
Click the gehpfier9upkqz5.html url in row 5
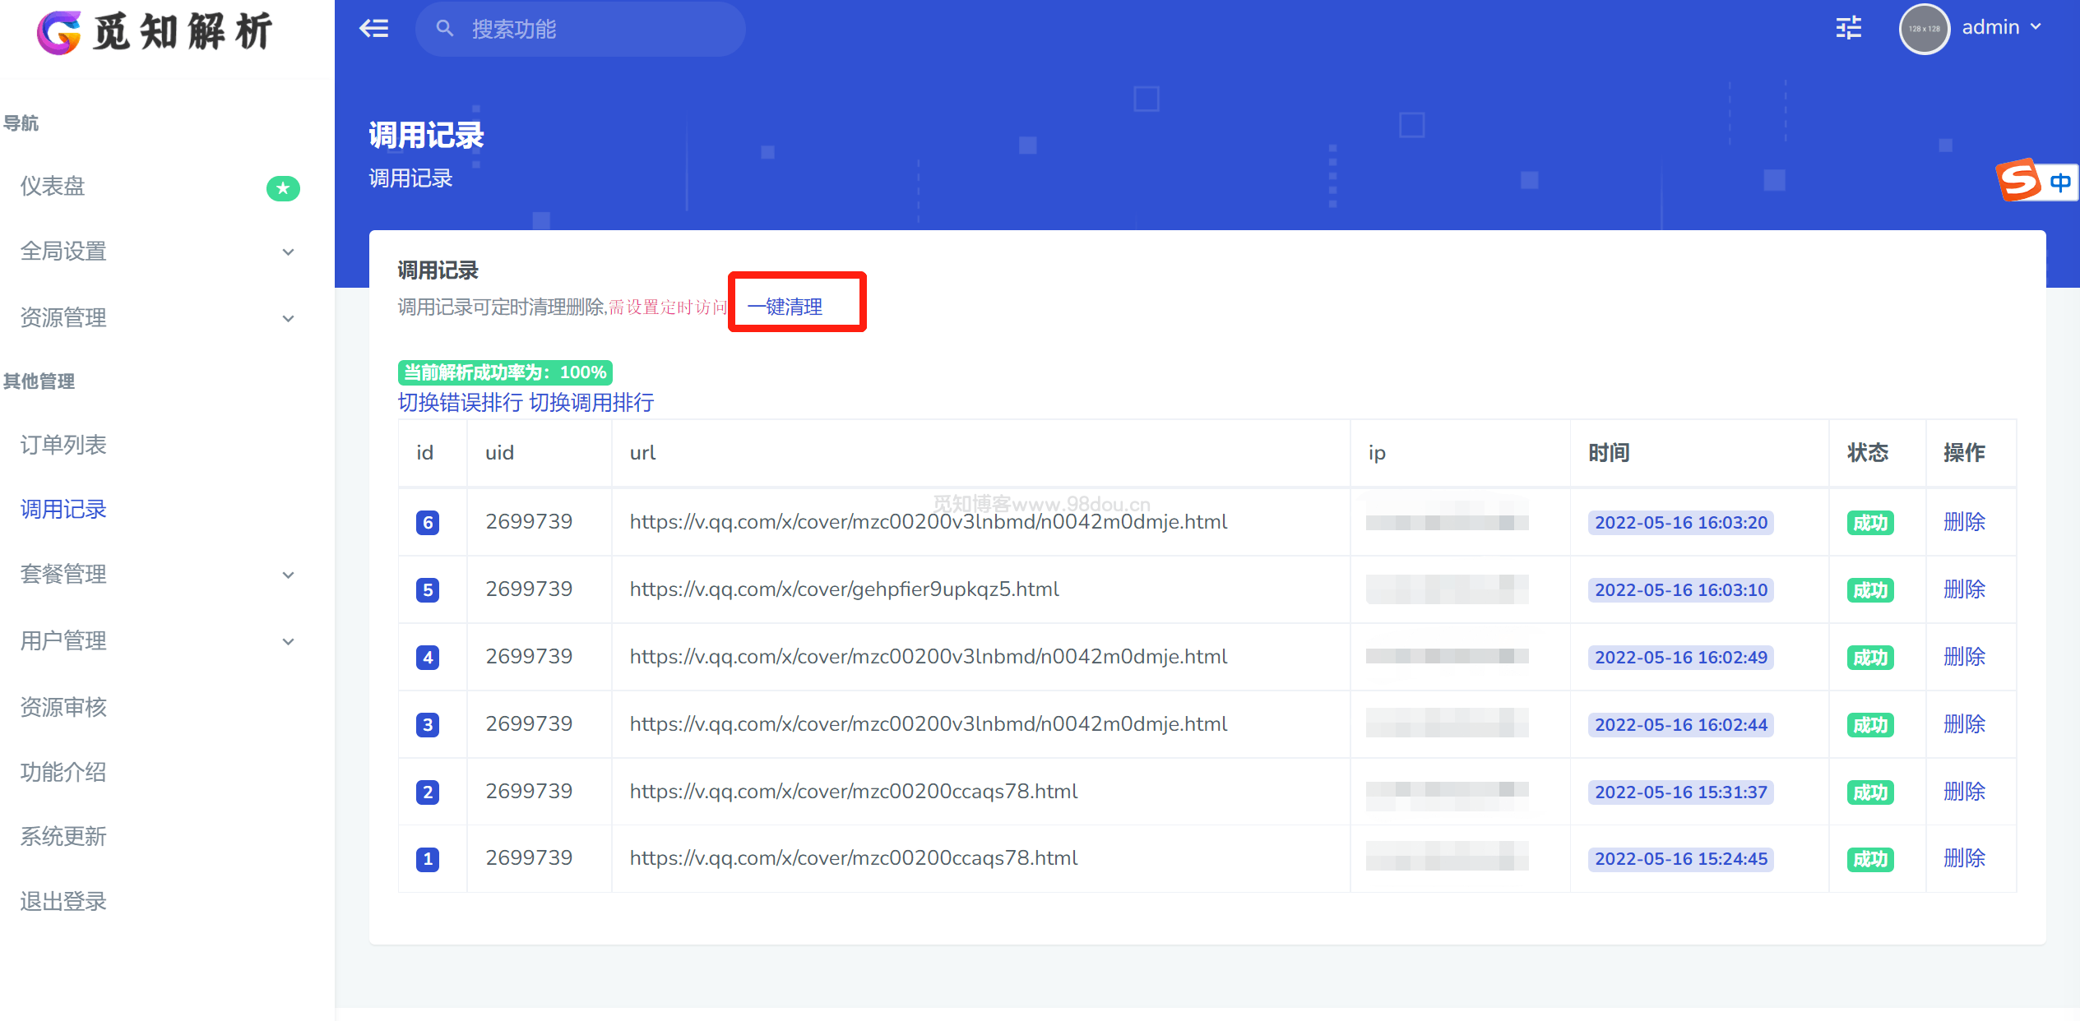pyautogui.click(x=845, y=589)
